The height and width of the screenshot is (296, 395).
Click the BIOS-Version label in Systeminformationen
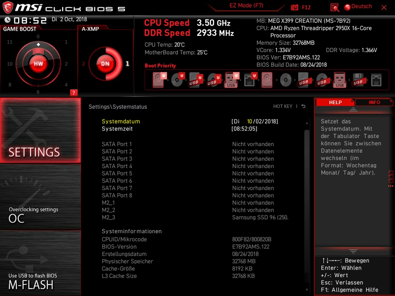click(x=119, y=246)
